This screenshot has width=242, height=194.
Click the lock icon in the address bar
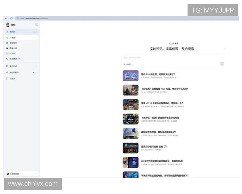pyautogui.click(x=18, y=18)
